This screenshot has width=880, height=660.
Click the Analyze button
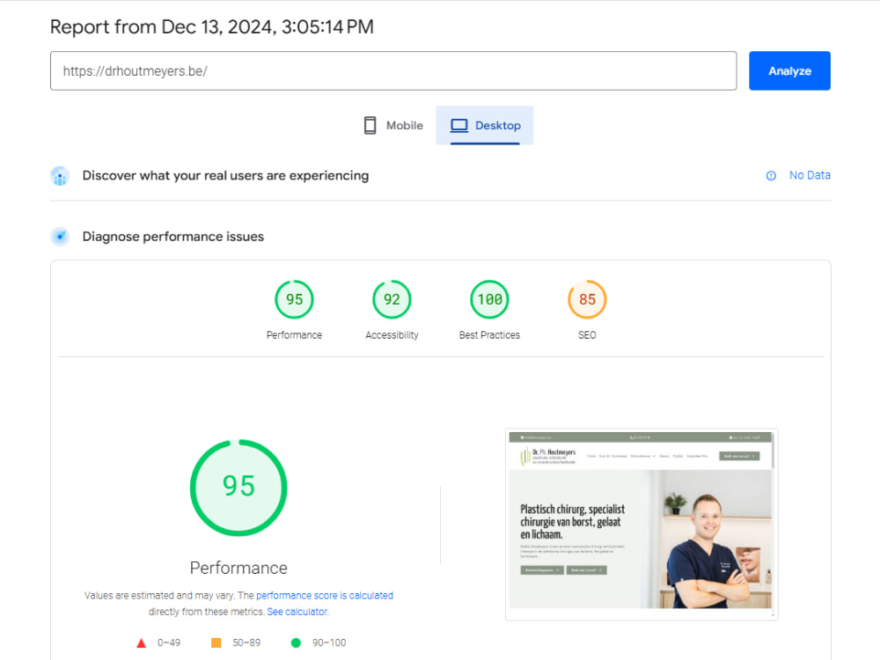(789, 70)
